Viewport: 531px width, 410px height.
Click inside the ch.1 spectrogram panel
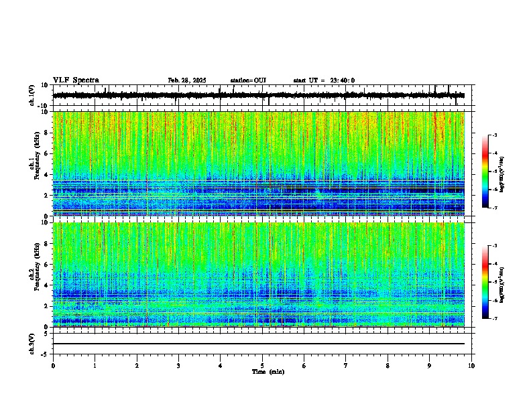coord(259,163)
